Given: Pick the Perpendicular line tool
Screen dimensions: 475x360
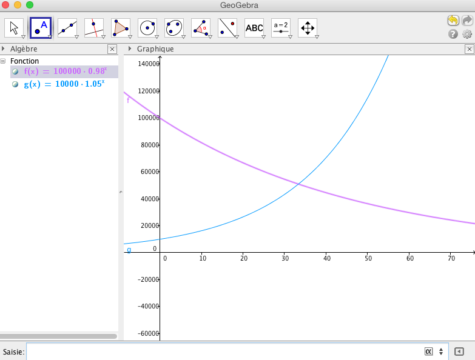Looking at the screenshot, I should [94, 27].
